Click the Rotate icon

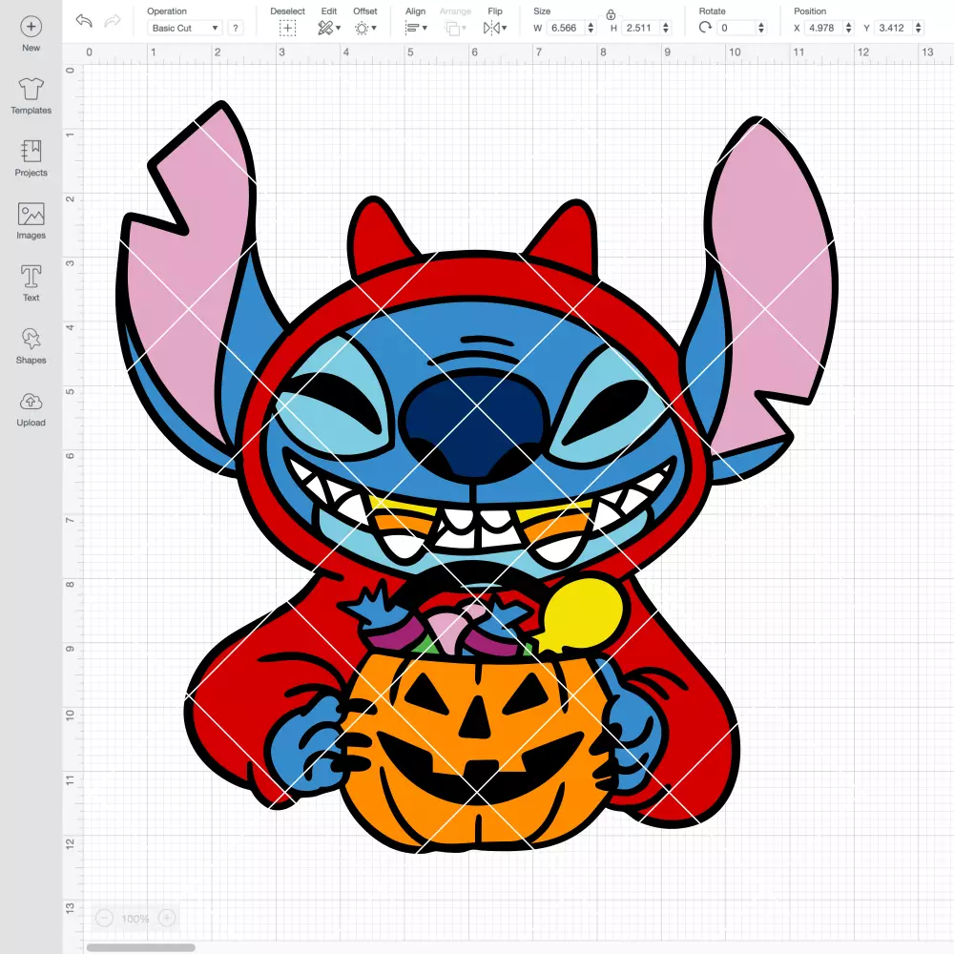705,28
